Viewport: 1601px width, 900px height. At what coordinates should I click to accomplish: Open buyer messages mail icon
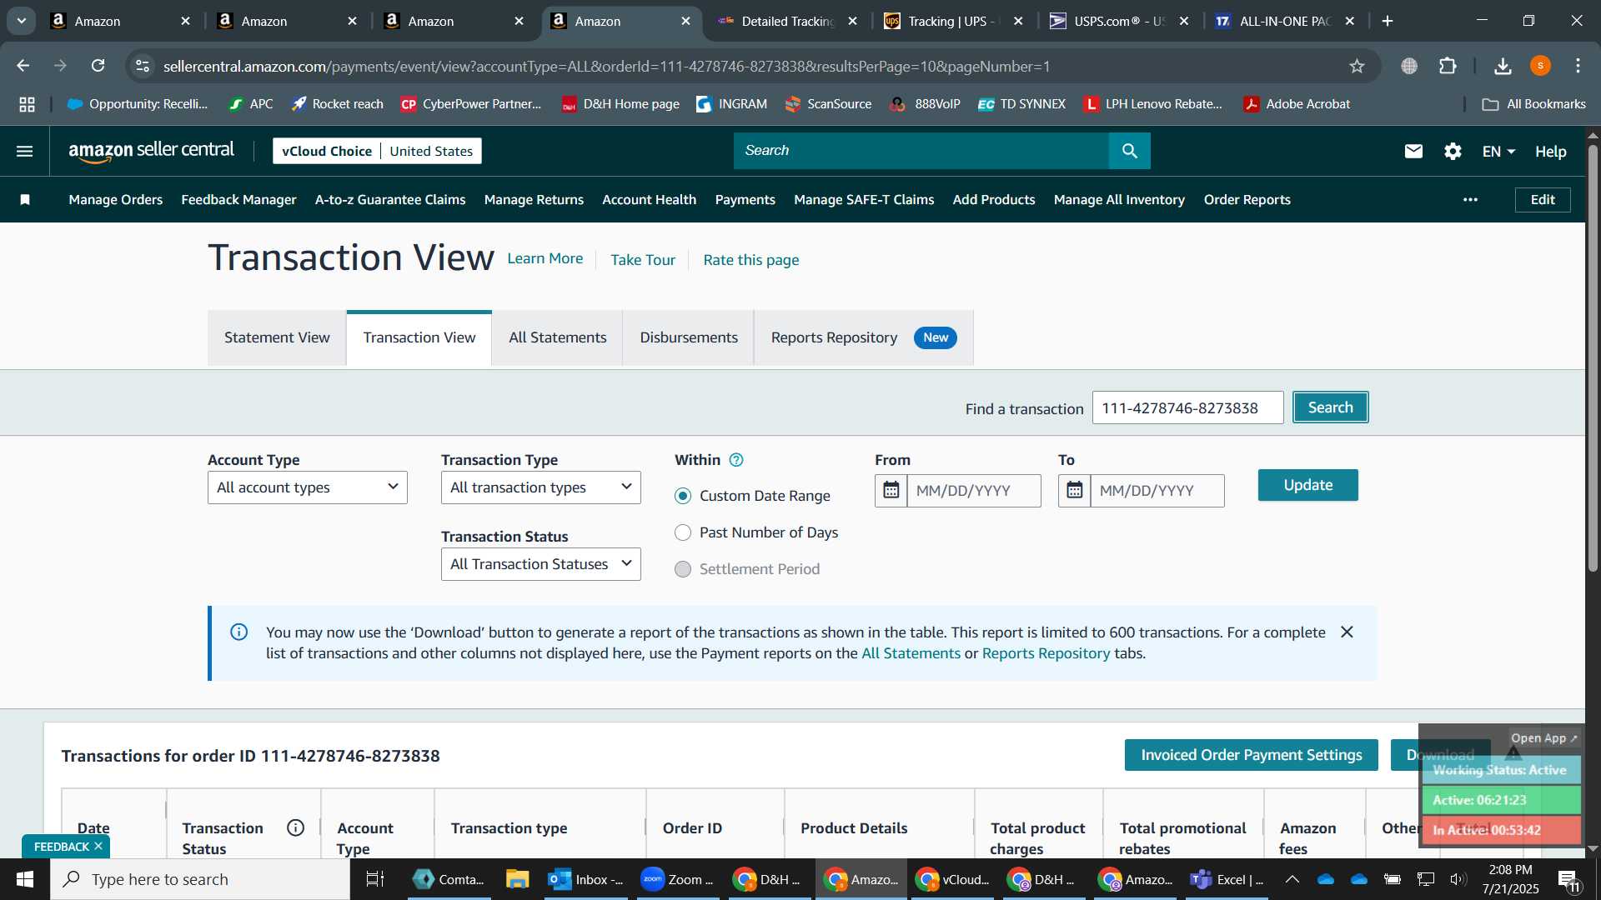[1413, 151]
